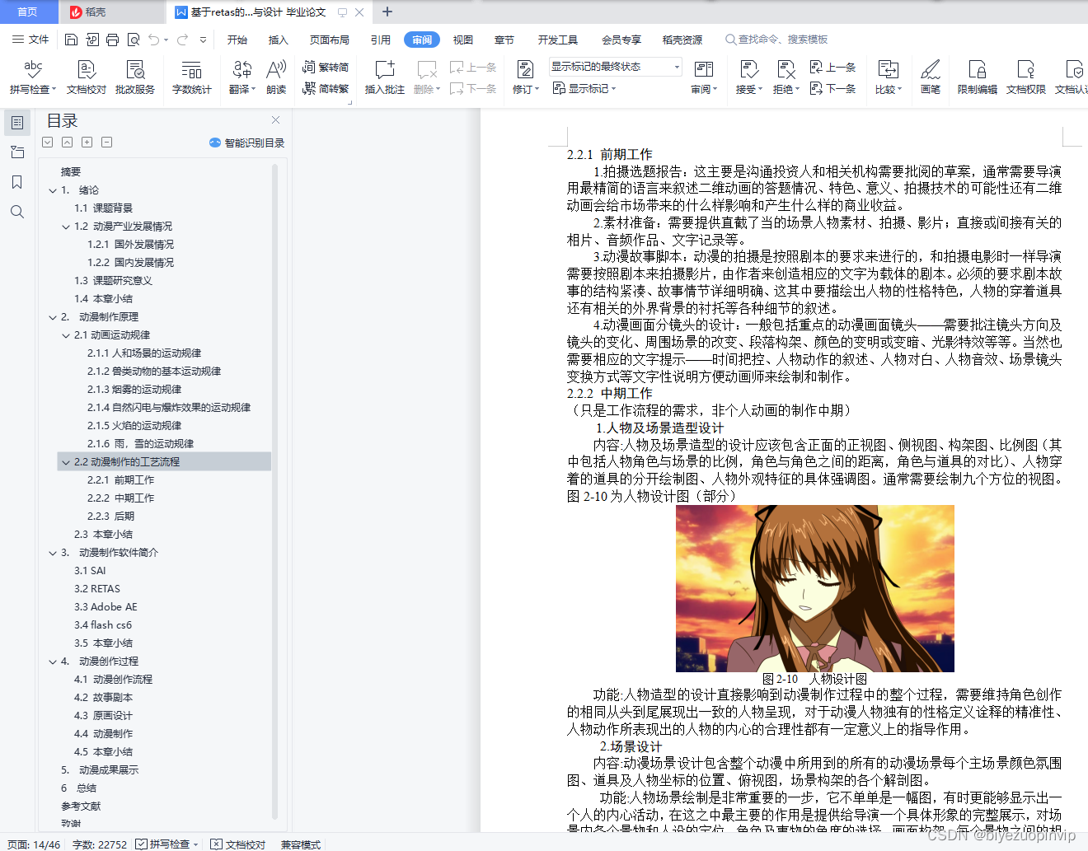Open the bookmark sidebar icon

tap(17, 182)
